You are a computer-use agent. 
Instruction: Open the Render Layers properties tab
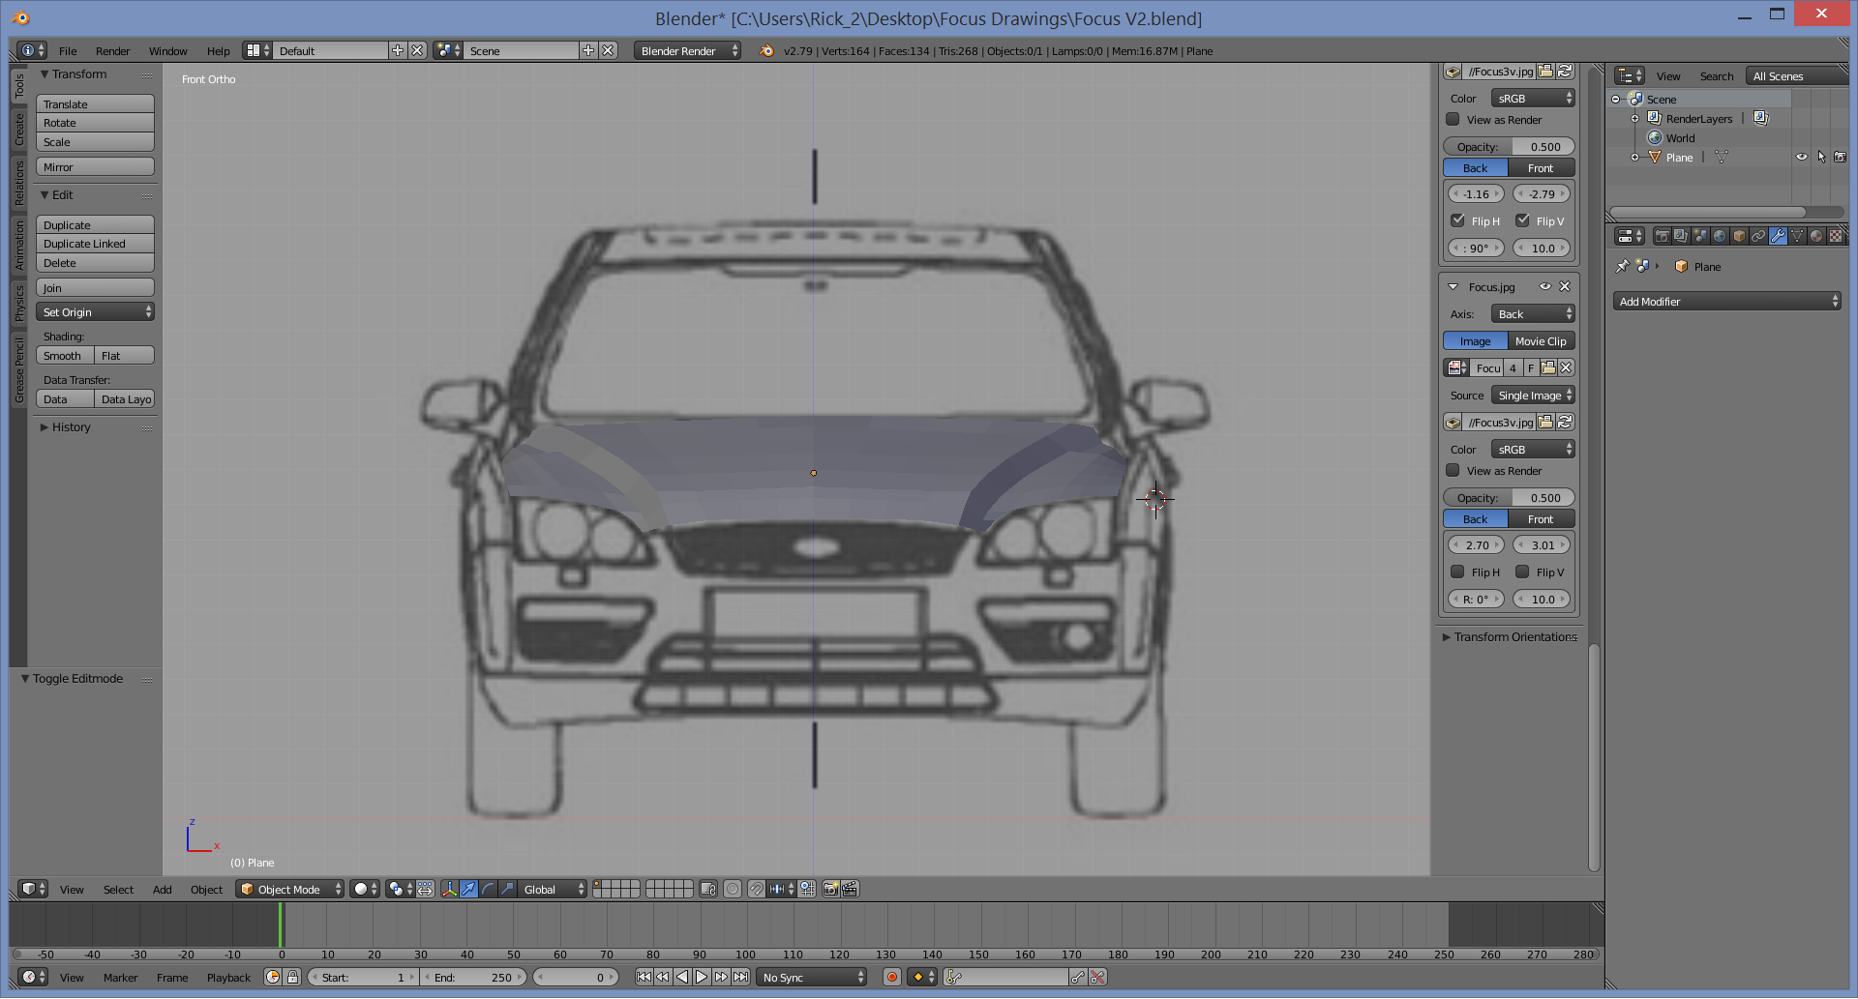click(x=1681, y=236)
